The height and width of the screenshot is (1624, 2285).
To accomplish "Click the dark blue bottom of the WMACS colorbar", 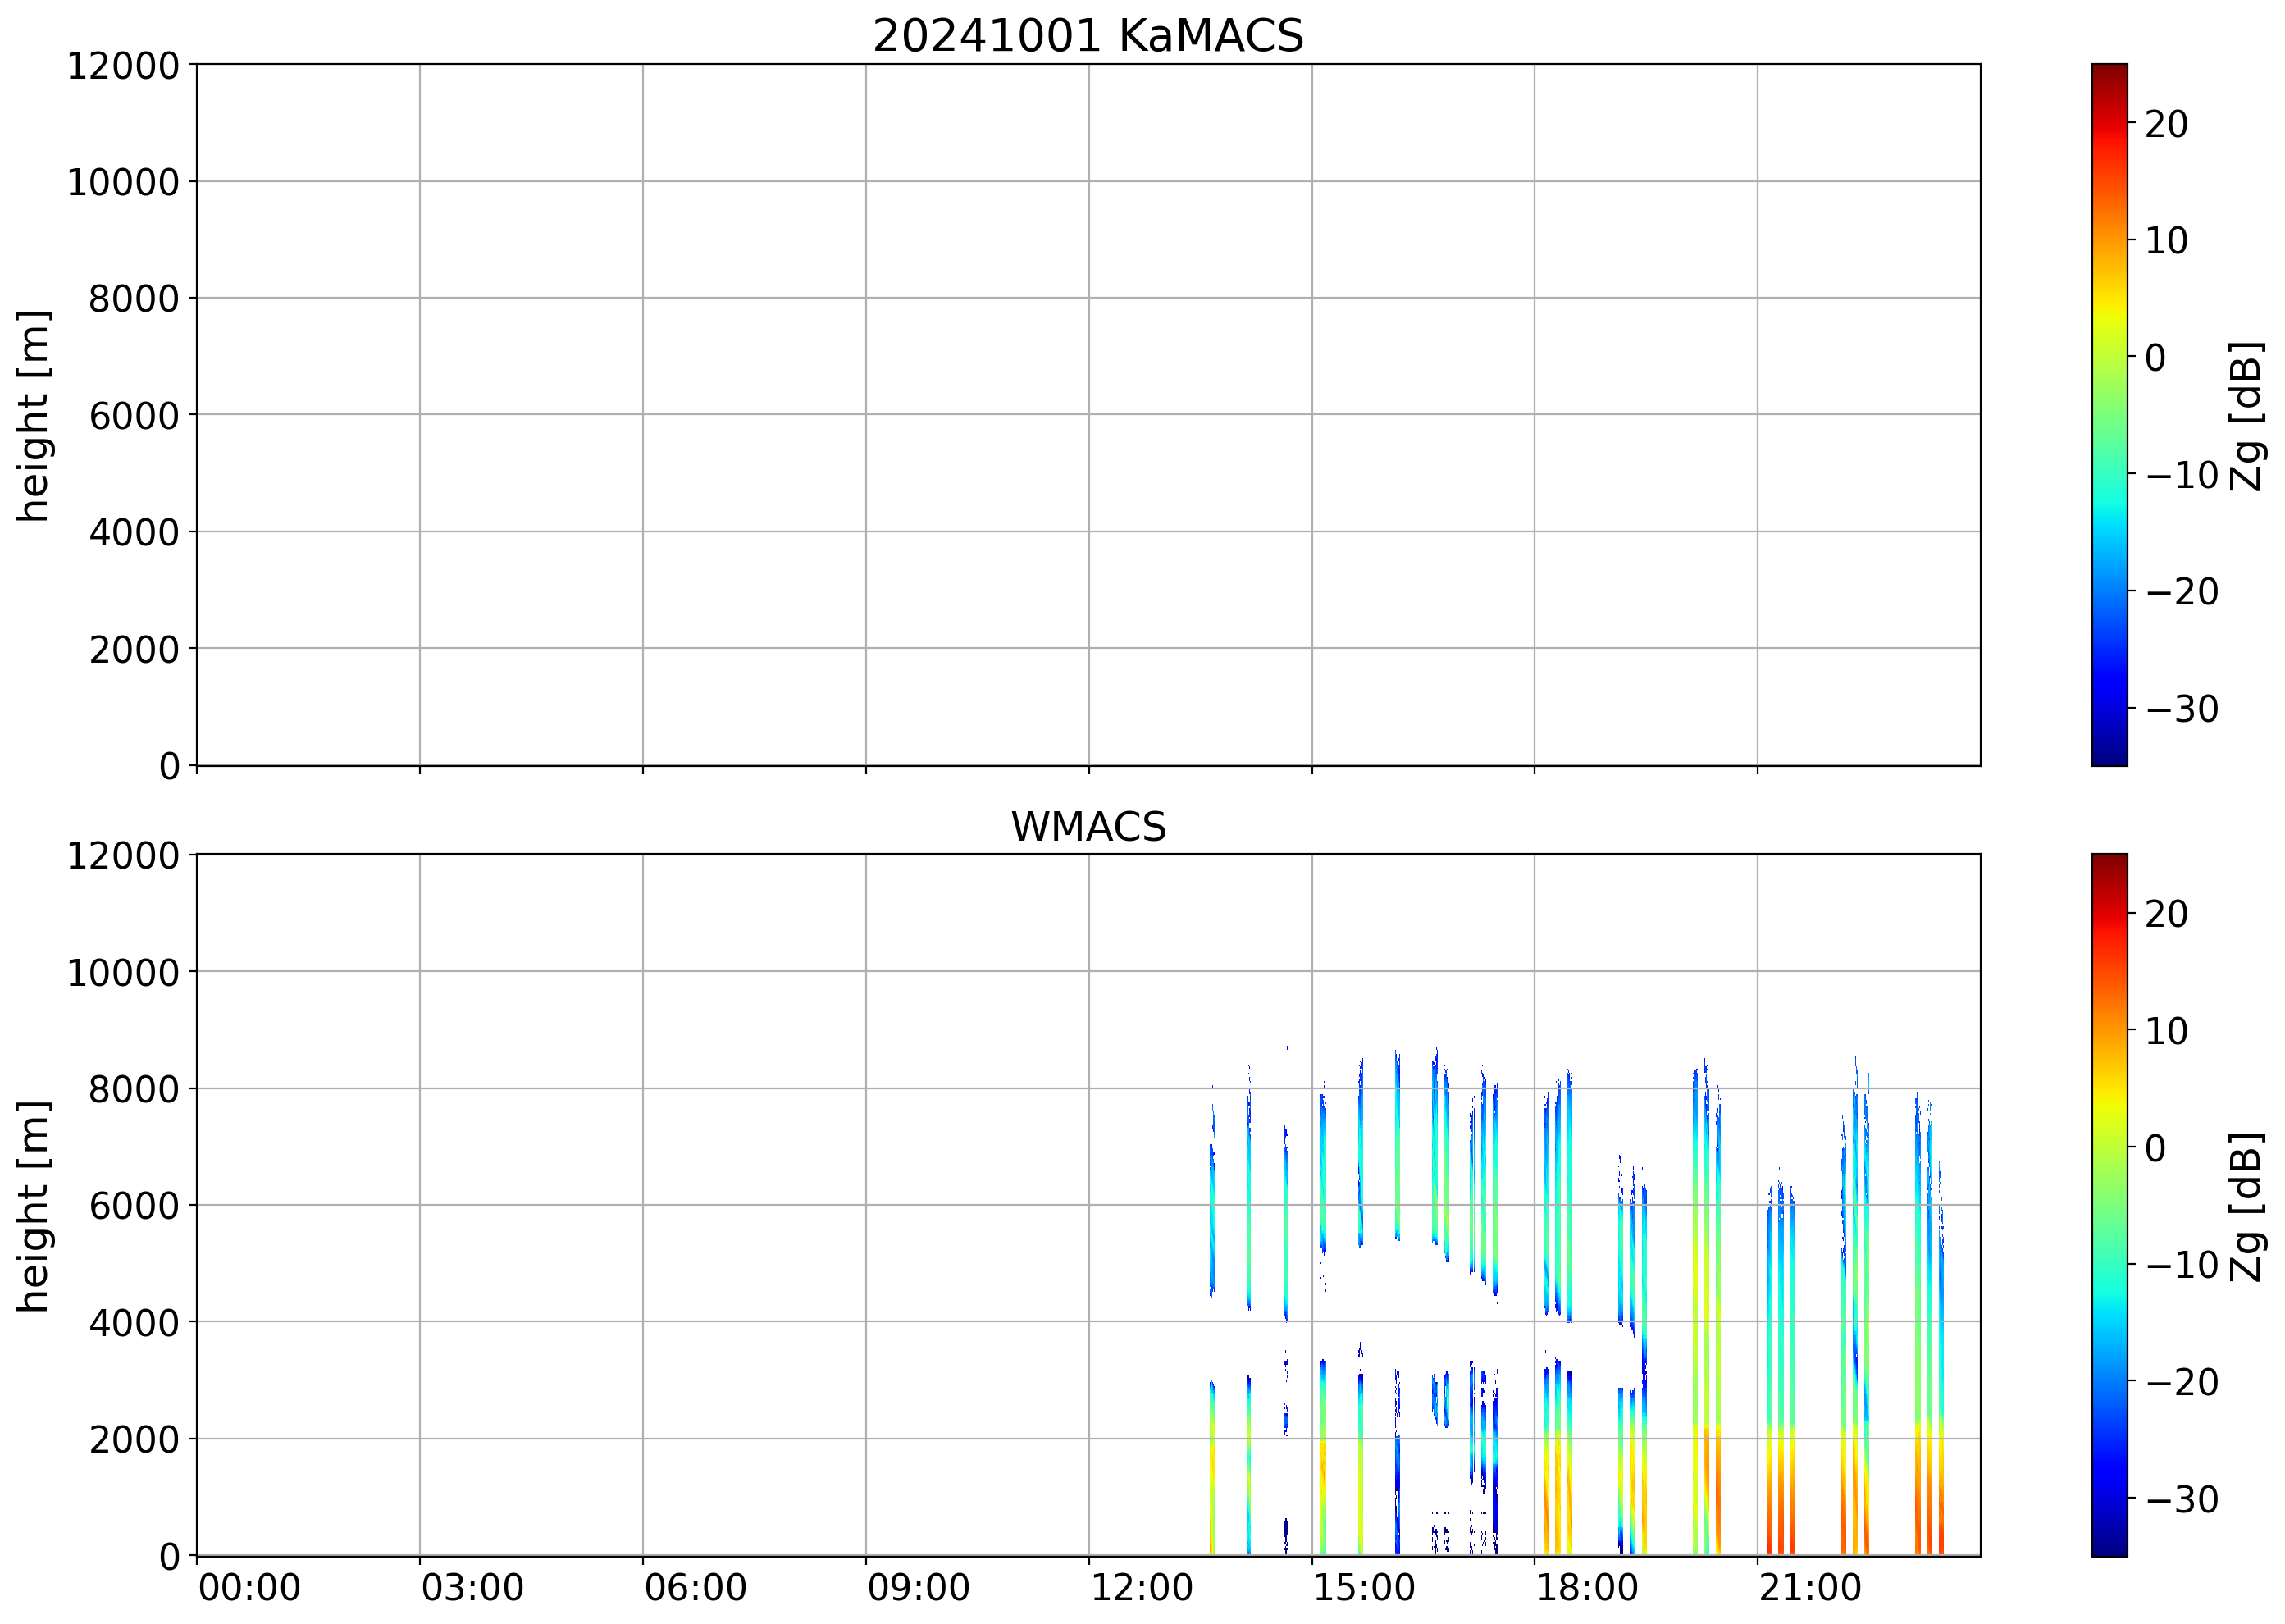I will point(2109,1546).
